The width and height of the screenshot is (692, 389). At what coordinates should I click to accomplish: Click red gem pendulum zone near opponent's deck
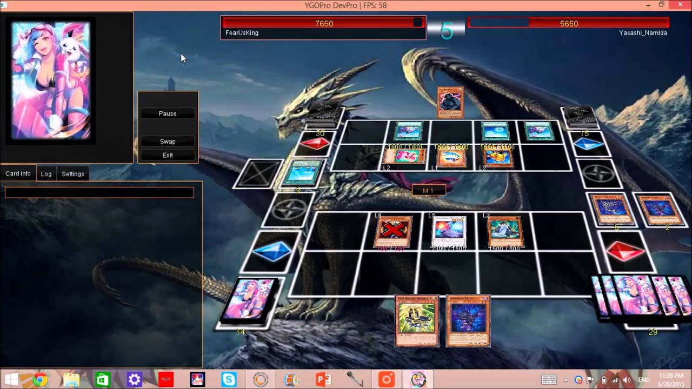(x=315, y=144)
